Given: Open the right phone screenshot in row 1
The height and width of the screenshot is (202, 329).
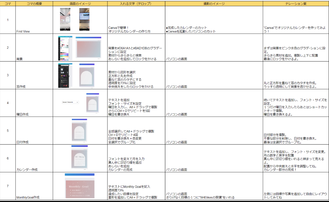Looking at the screenshot, I should 84,19.
